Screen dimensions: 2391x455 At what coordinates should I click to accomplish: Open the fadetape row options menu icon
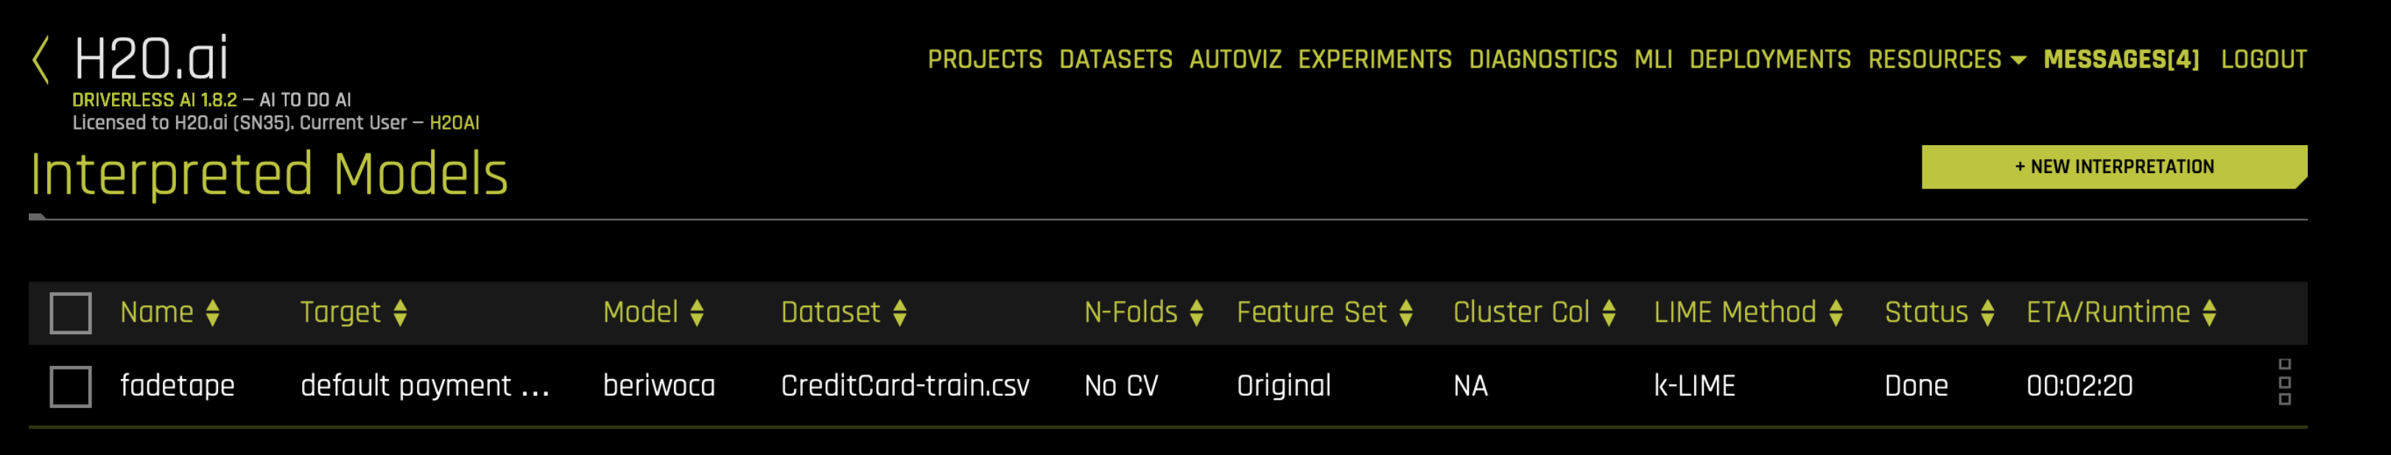click(x=2284, y=381)
